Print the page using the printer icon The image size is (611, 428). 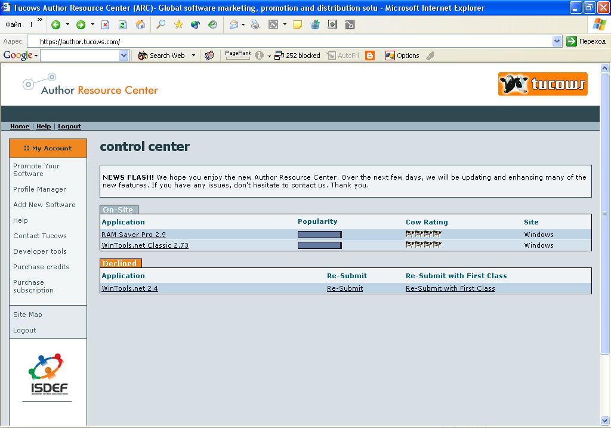pyautogui.click(x=255, y=25)
